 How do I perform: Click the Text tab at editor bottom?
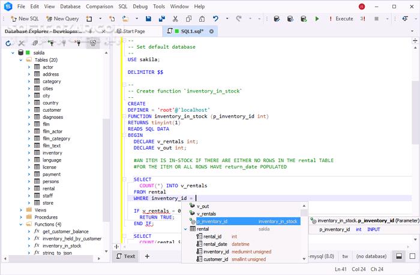click(125, 256)
